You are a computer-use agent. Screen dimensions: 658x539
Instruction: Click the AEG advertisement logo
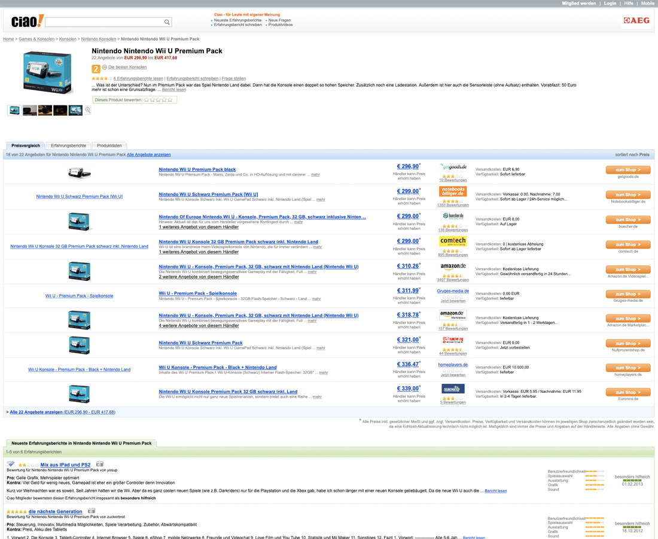pos(636,20)
